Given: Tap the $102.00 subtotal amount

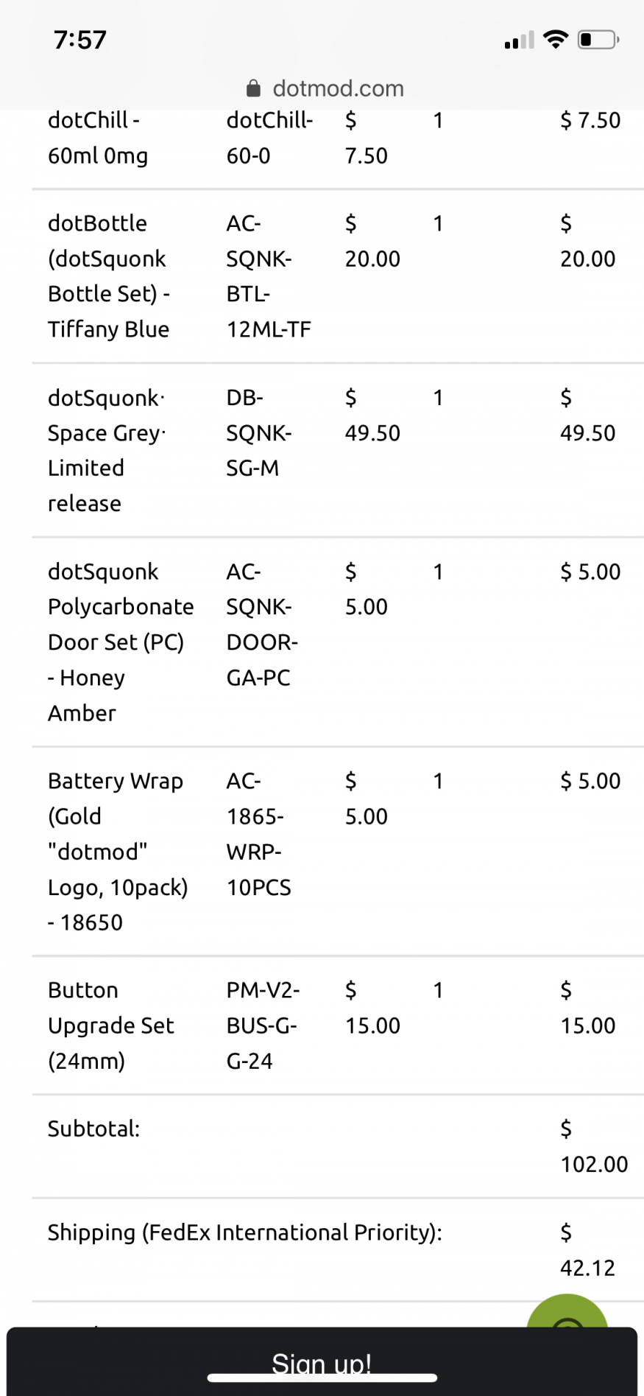Looking at the screenshot, I should 593,1147.
